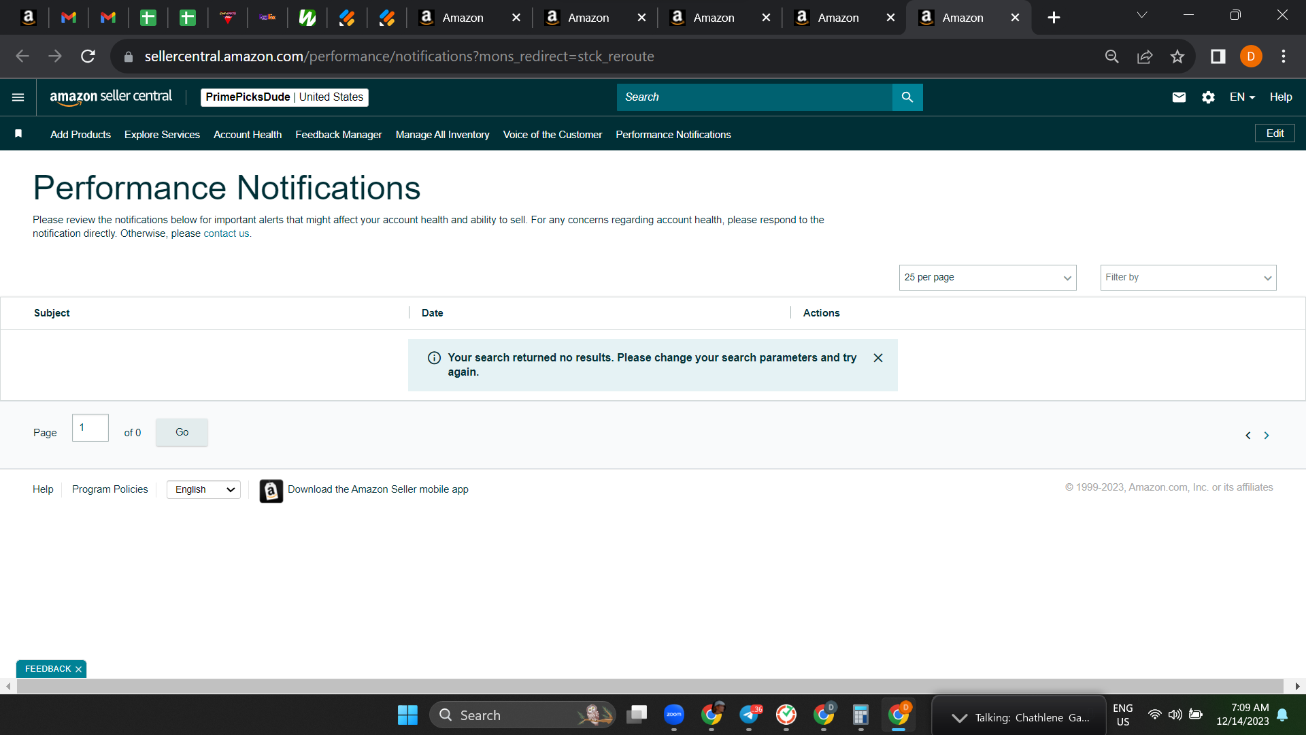Open the 25 per page dropdown
Image resolution: width=1306 pixels, height=735 pixels.
pos(988,278)
